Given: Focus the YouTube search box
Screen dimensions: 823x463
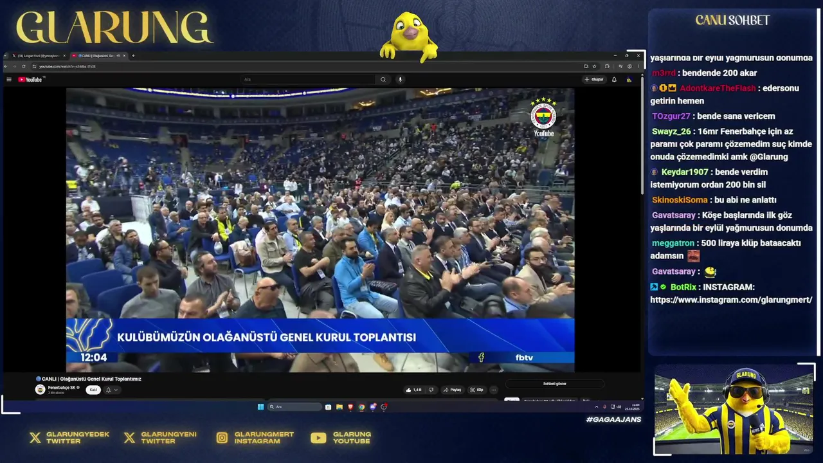Looking at the screenshot, I should click(309, 80).
